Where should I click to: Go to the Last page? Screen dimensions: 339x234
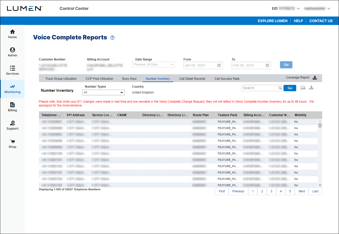(315, 191)
